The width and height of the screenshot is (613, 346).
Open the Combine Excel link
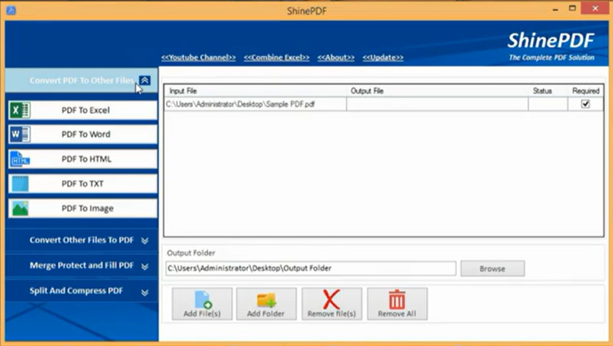click(276, 57)
